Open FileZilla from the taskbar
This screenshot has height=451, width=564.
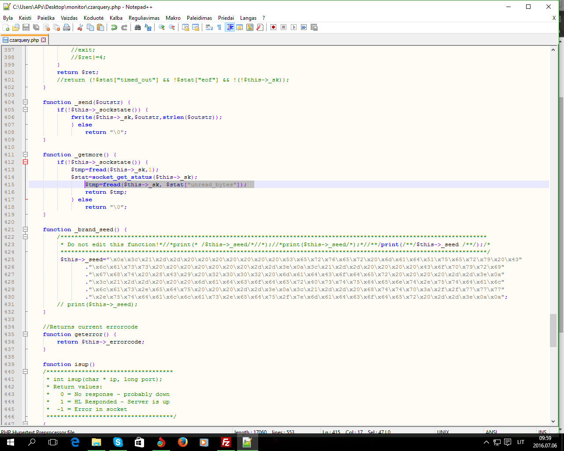pos(226,442)
